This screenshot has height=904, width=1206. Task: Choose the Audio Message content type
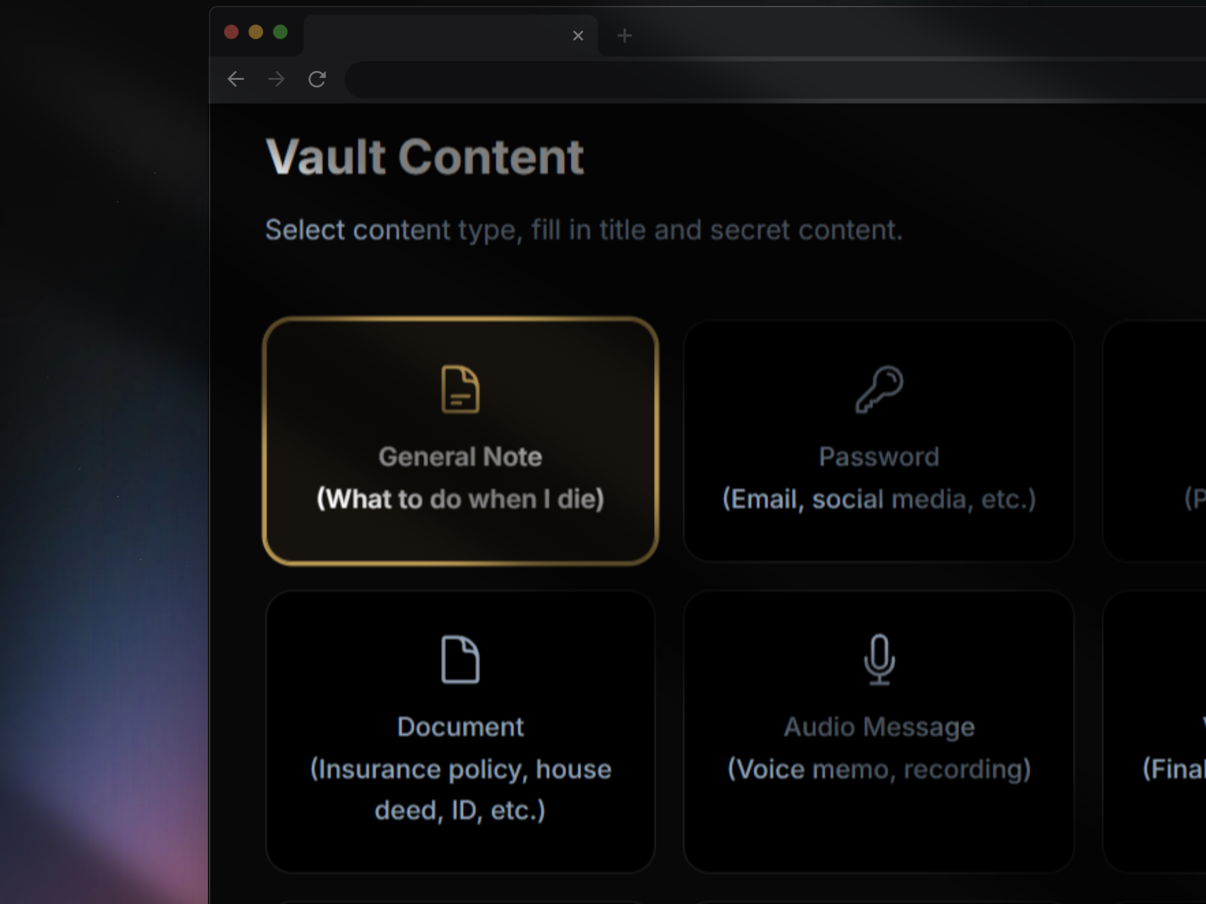click(879, 728)
